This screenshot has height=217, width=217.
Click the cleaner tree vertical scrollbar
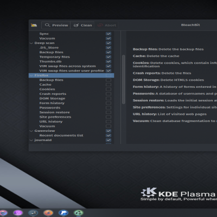pyautogui.click(x=124, y=80)
